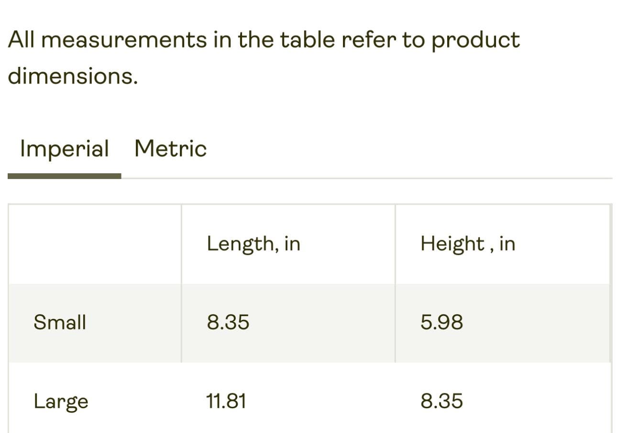Click the Small height value 5.98
Screen dimensions: 617x433
441,322
